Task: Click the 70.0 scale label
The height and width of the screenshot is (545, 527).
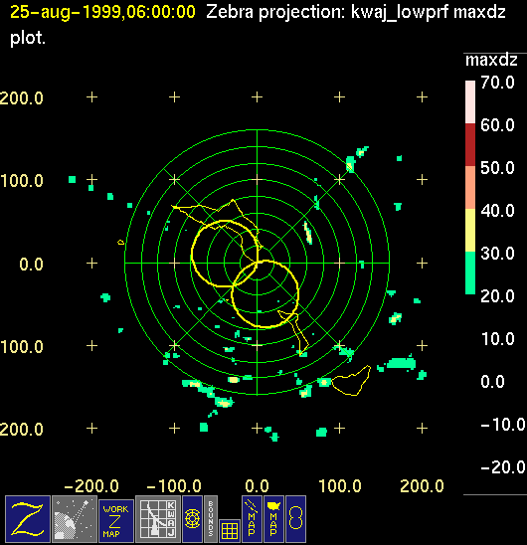Action: [497, 83]
